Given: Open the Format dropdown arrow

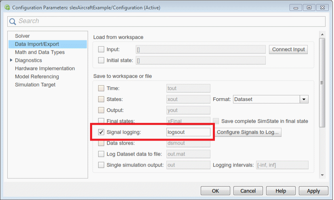Looking at the screenshot, I should [x=304, y=99].
